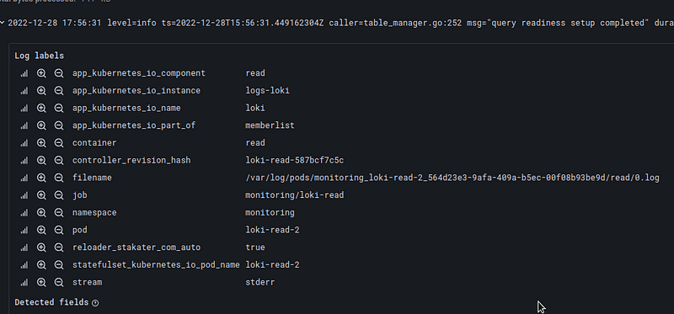Show statistics for pod label
Viewport: 674px width, 314px height.
(24, 230)
